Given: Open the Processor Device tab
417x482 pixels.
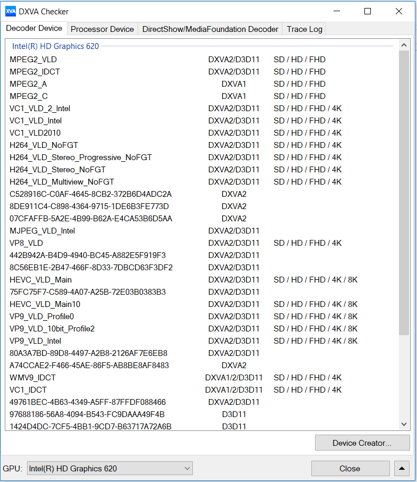Looking at the screenshot, I should pos(102,29).
